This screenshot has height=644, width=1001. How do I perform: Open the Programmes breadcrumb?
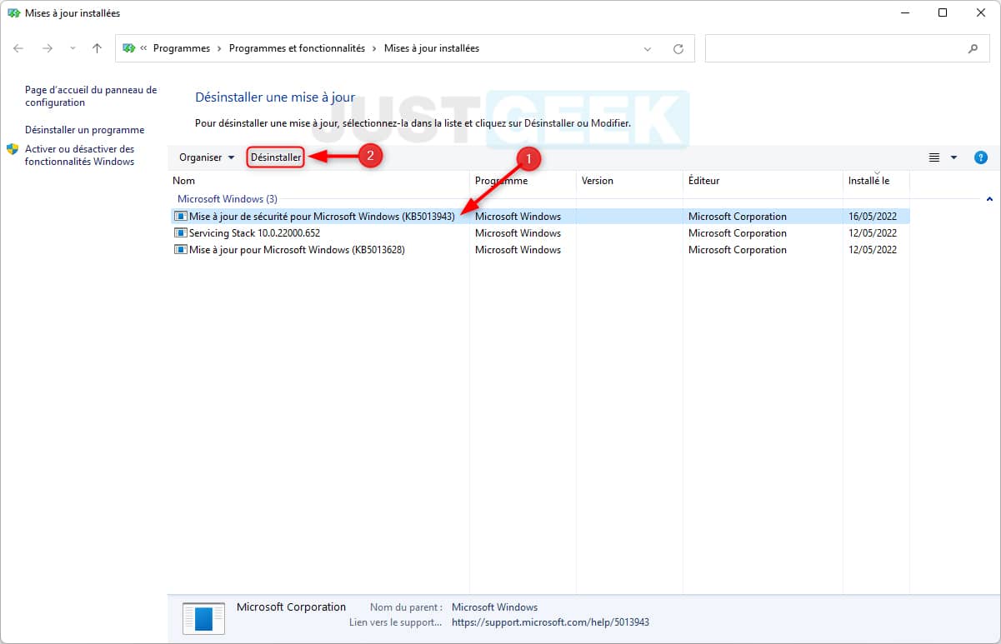182,48
